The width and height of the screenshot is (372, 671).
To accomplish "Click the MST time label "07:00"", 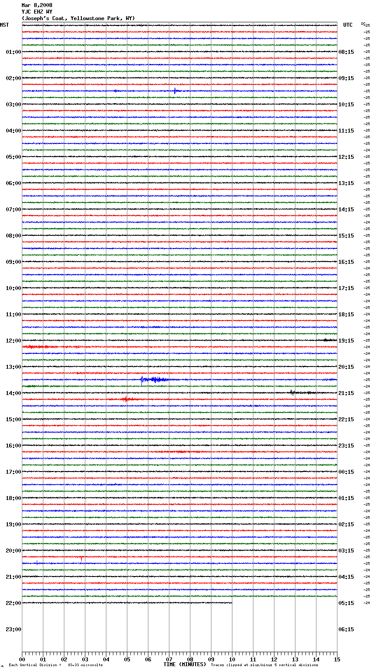I will pos(13,210).
